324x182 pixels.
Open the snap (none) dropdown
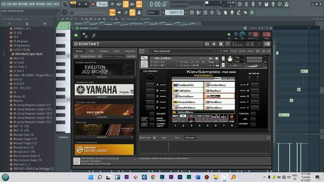click(x=153, y=12)
